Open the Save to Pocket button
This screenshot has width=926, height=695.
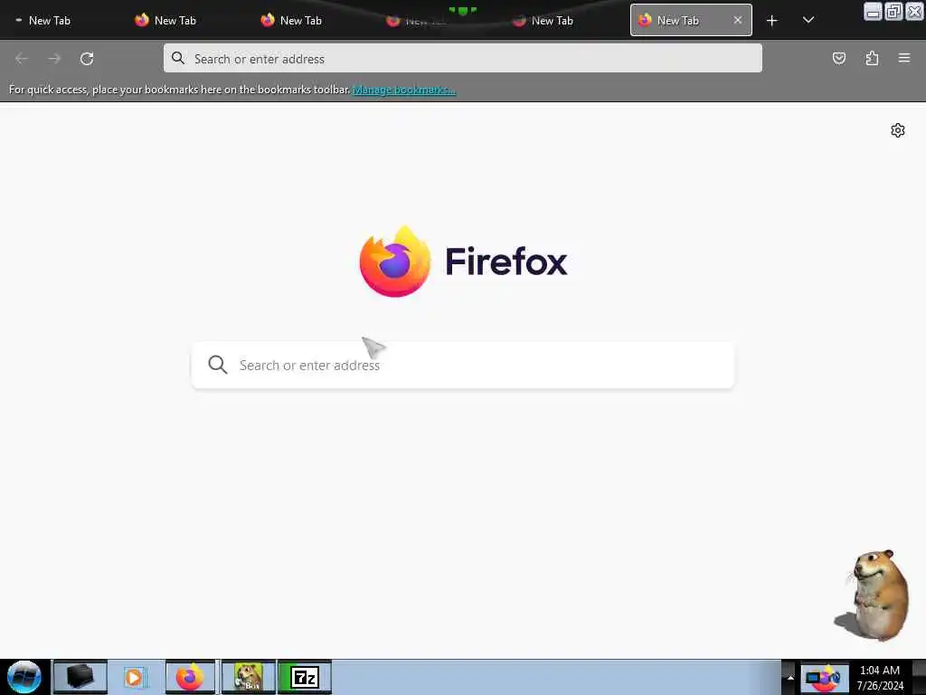[x=838, y=58]
